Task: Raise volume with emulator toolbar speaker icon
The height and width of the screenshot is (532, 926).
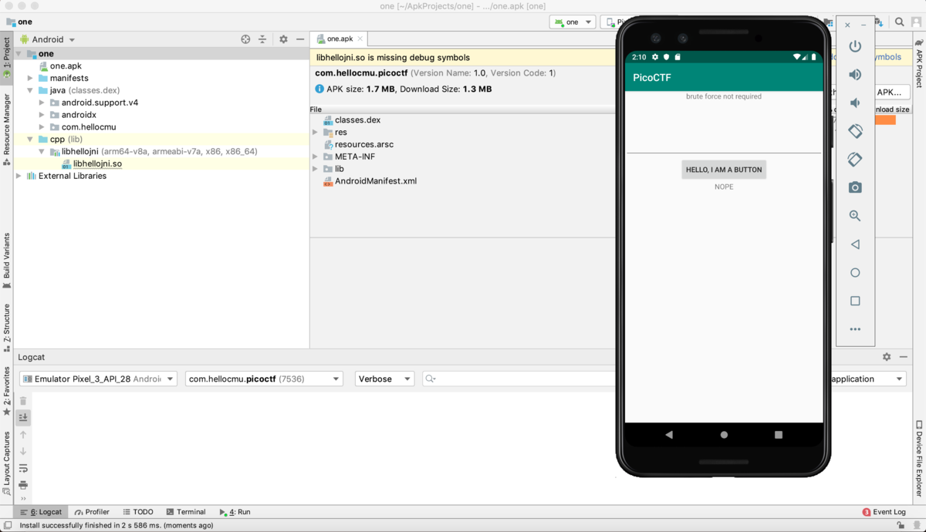Action: click(x=855, y=75)
